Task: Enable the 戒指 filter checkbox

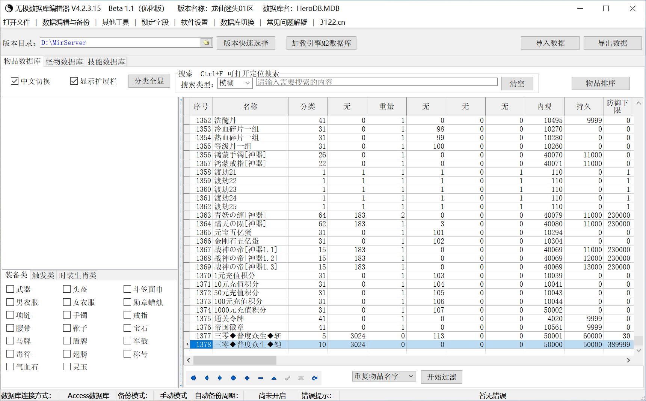Action: 127,315
